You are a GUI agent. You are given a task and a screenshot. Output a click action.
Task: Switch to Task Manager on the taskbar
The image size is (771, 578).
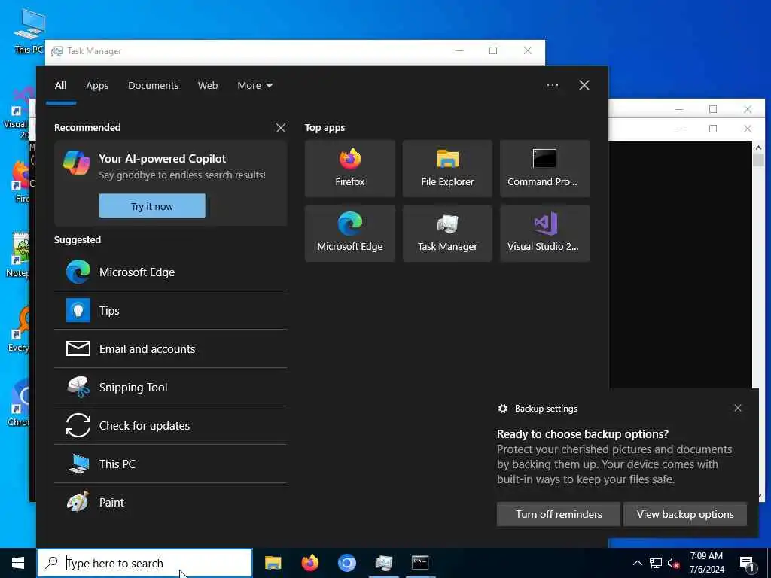[383, 563]
